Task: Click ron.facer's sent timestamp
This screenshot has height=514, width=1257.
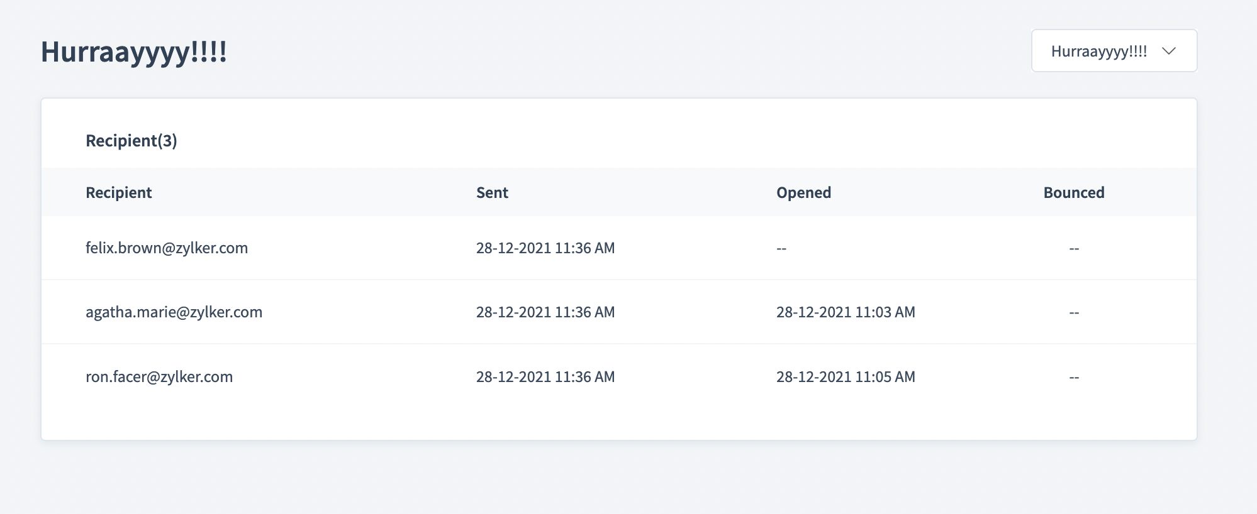Action: [x=545, y=377]
